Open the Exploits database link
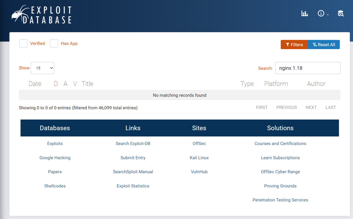Screen dimensions: 353x219 55,144
